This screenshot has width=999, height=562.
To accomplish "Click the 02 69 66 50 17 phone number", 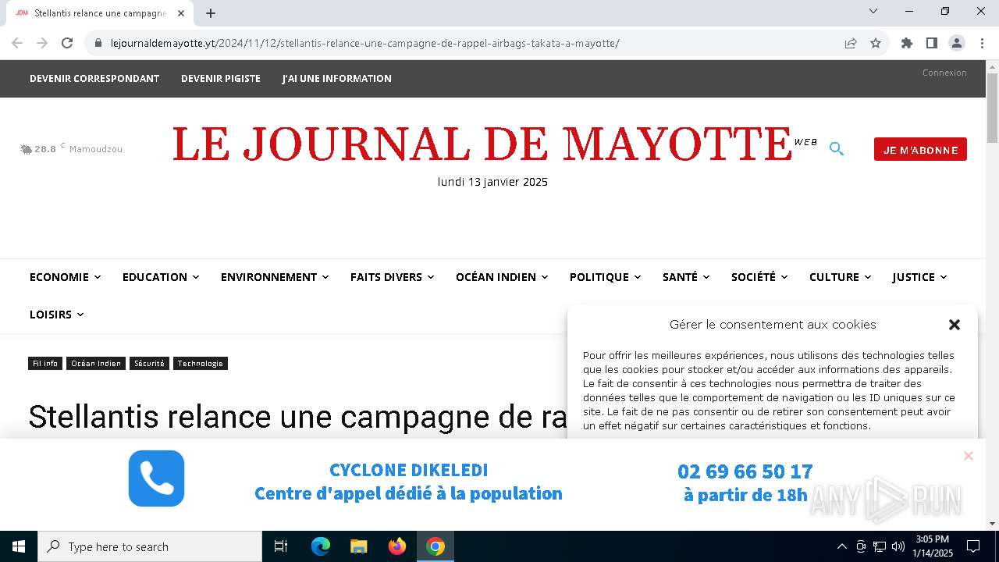I will click(x=745, y=471).
